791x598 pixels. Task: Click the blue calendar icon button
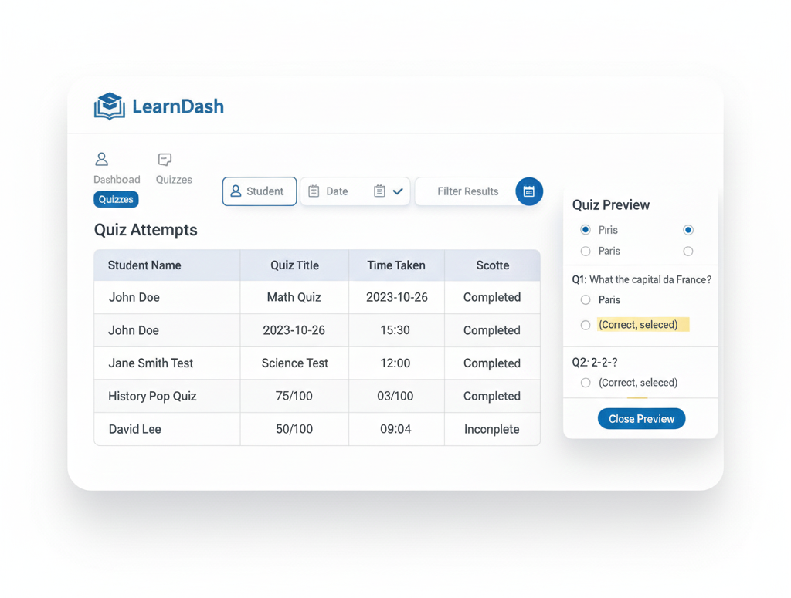[x=529, y=191]
